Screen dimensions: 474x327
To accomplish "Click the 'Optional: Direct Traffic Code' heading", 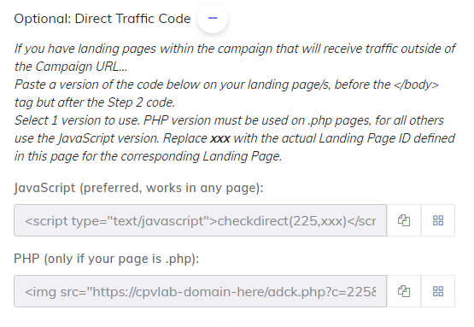I will 102,19.
